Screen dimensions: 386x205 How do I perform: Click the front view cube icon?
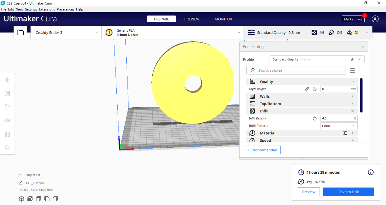pos(30,199)
